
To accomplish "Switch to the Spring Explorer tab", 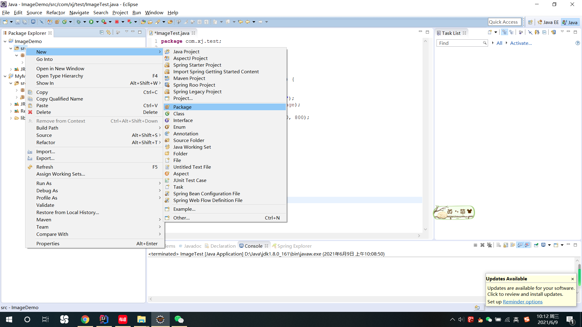I will pyautogui.click(x=295, y=246).
